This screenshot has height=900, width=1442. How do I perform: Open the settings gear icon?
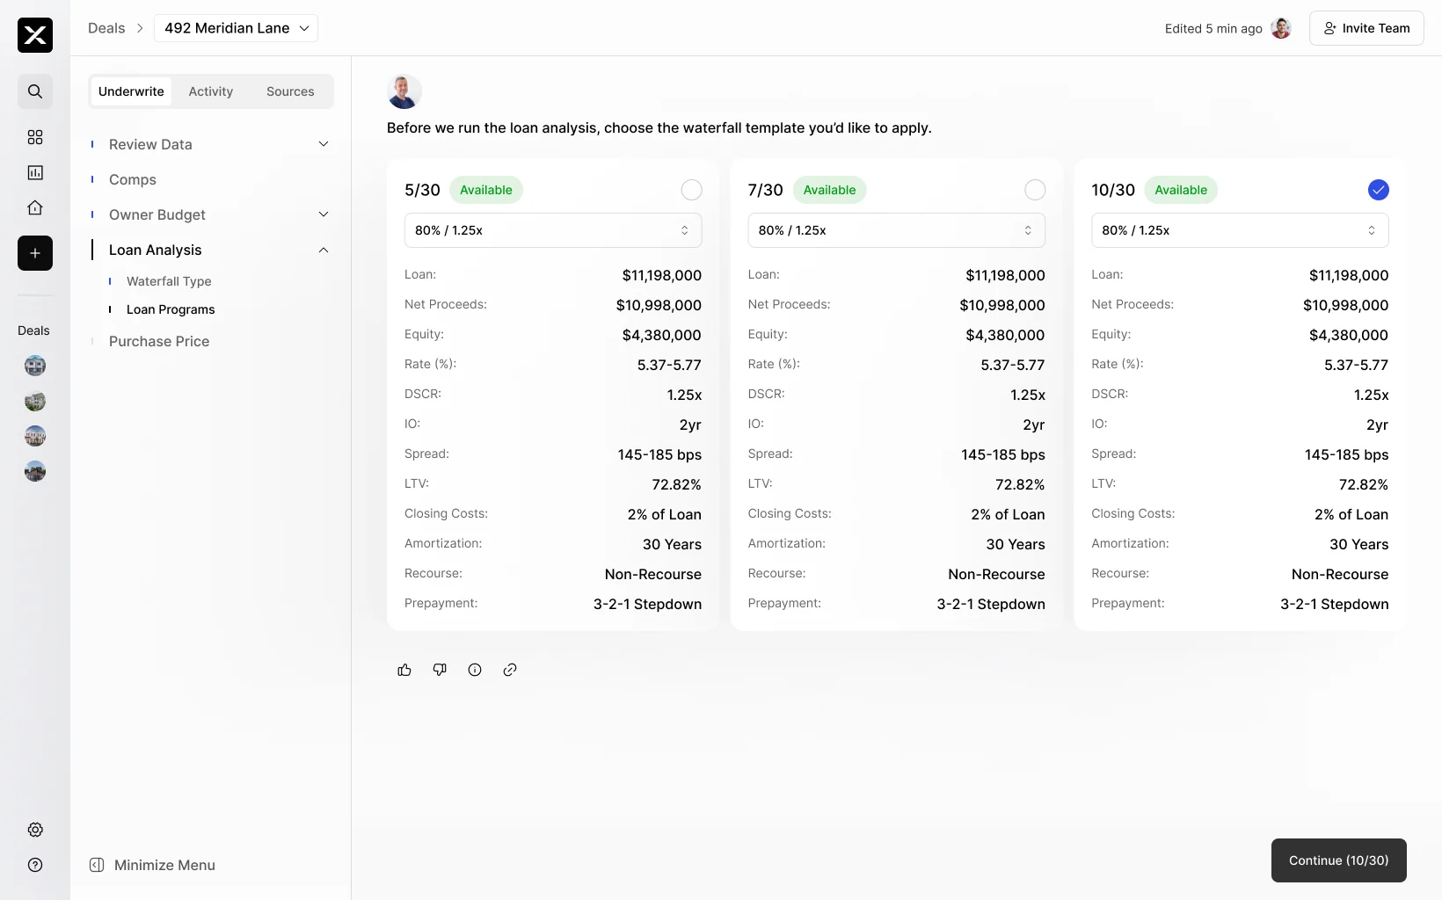pyautogui.click(x=35, y=830)
